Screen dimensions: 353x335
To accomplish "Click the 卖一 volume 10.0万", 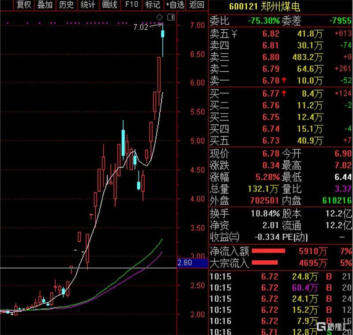I will [310, 80].
